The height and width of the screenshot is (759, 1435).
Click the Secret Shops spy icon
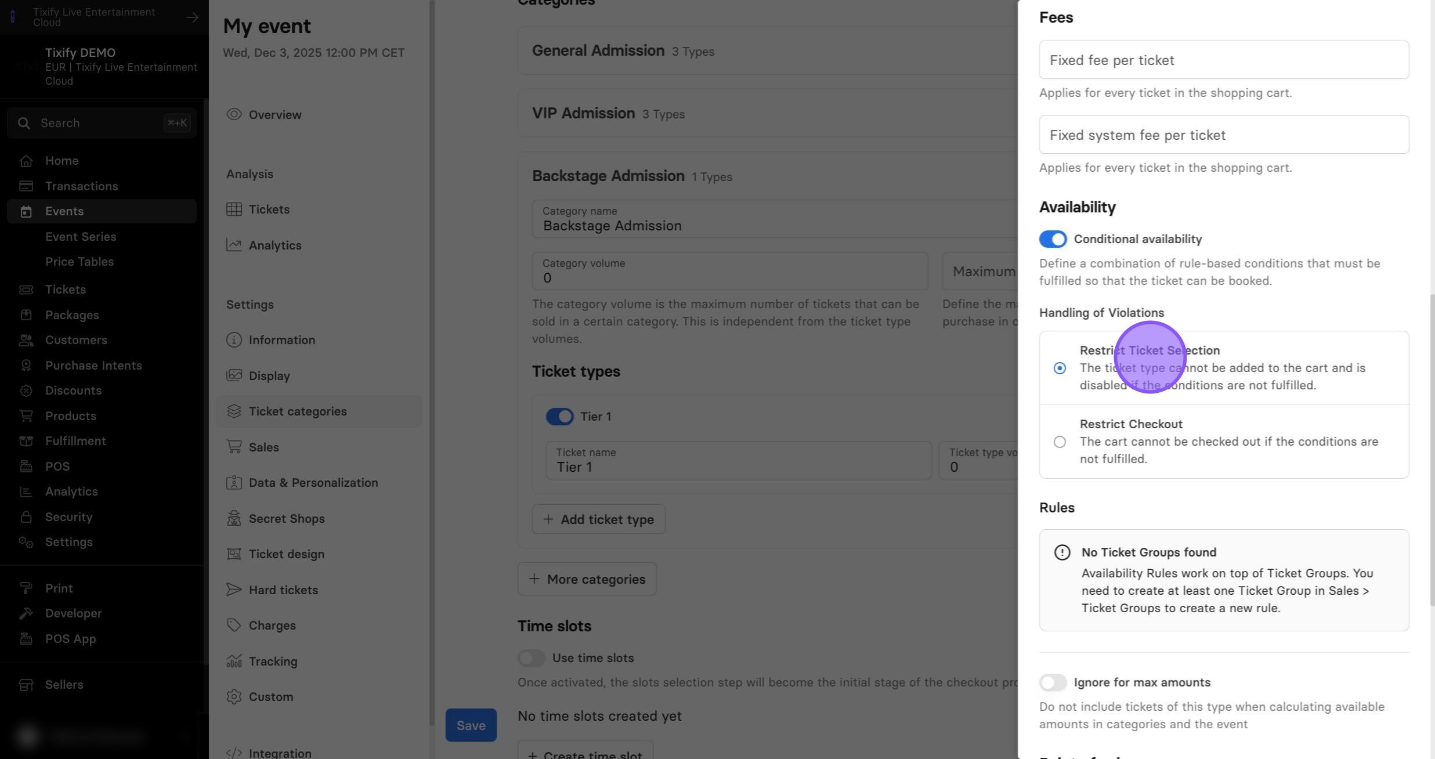234,519
